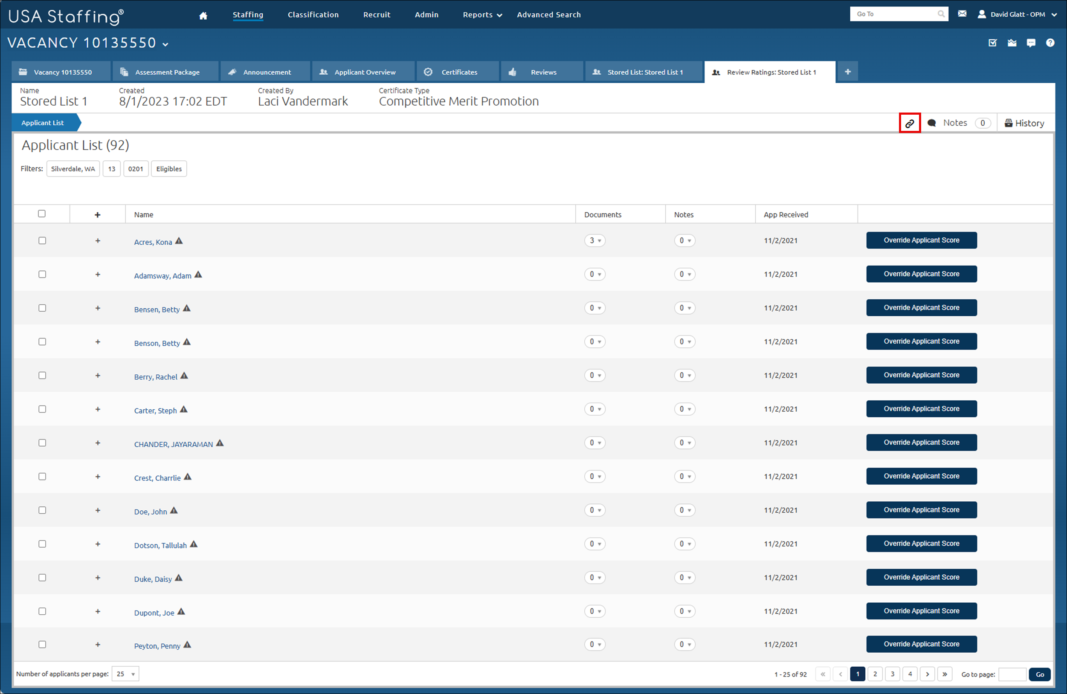Click the user profile icon for David Glatt
The height and width of the screenshot is (694, 1067).
coord(982,14)
